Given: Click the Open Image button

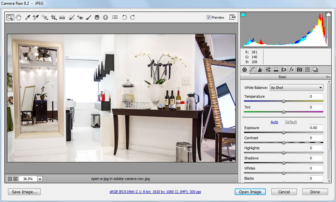Looking at the screenshot, I should (x=250, y=192).
